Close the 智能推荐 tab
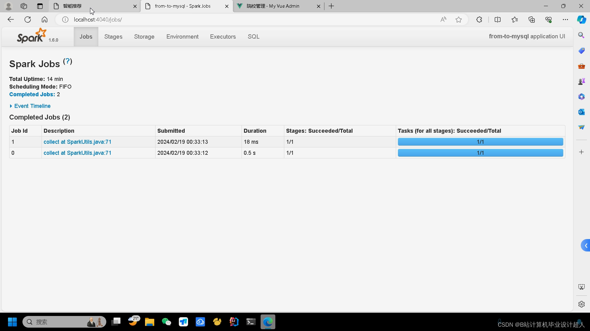Screen dimensions: 590x331 tap(135, 6)
